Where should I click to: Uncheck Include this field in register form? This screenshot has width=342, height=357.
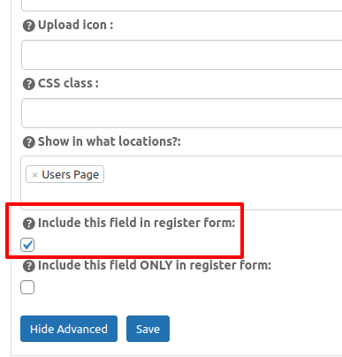[27, 245]
